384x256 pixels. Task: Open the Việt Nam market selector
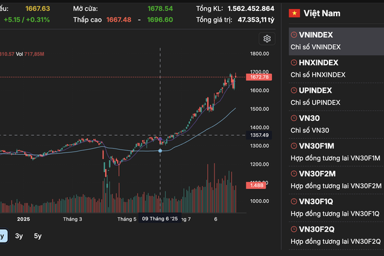pyautogui.click(x=323, y=13)
